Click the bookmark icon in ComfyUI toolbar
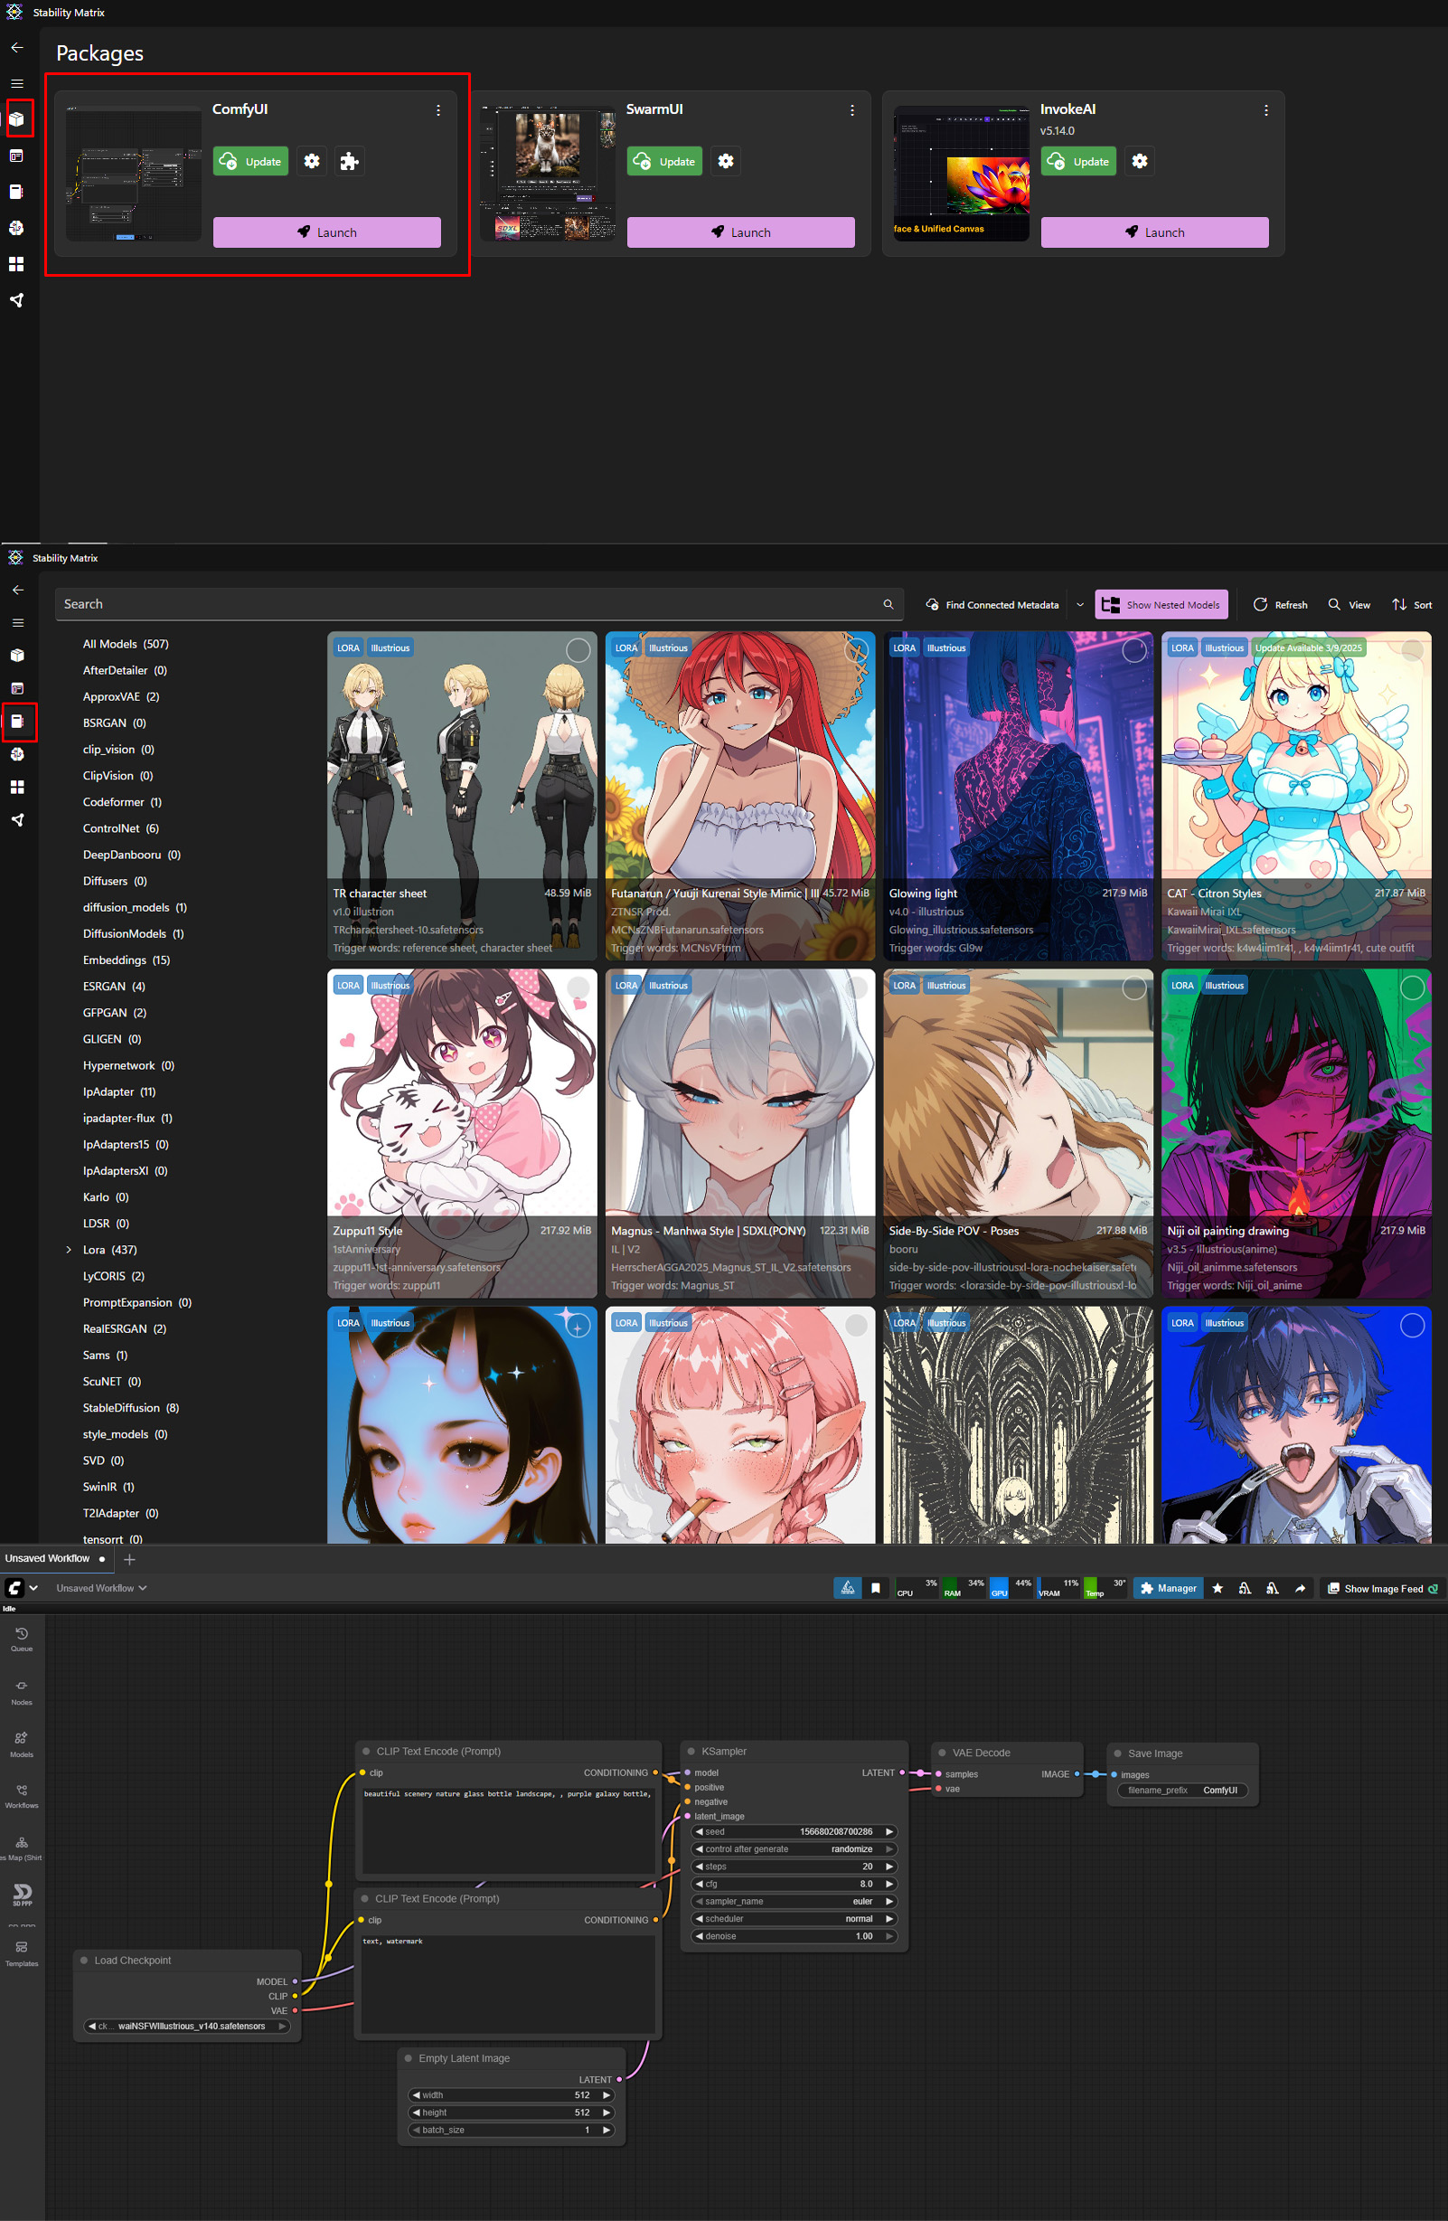Image resolution: width=1448 pixels, height=2221 pixels. [875, 1588]
